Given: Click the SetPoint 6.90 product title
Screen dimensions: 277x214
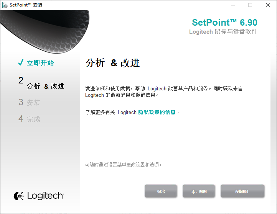Looking at the screenshot, I should point(224,22).
